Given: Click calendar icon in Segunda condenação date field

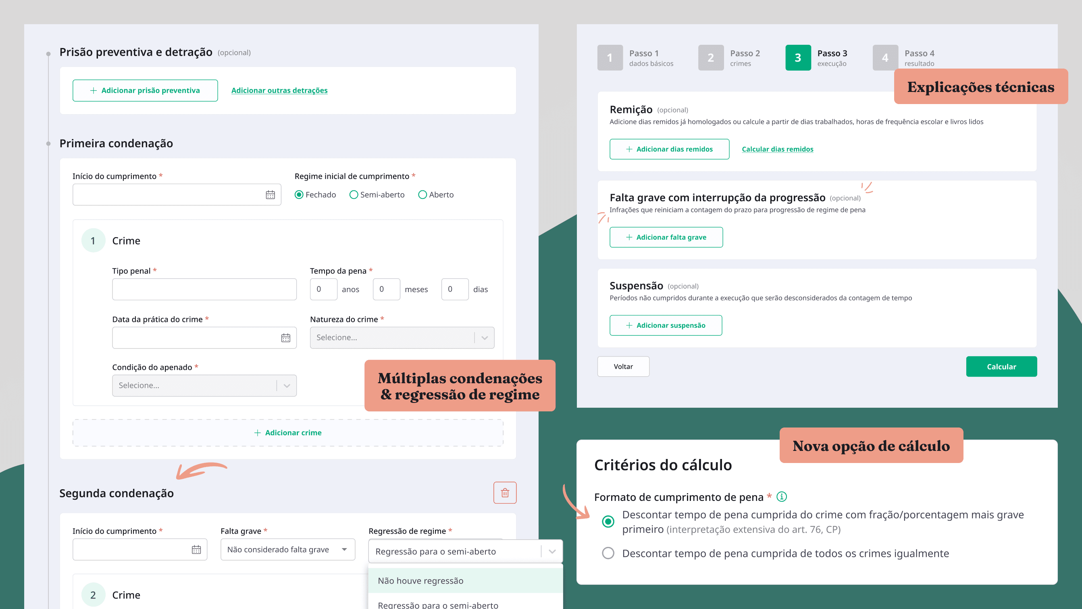Looking at the screenshot, I should [x=196, y=549].
